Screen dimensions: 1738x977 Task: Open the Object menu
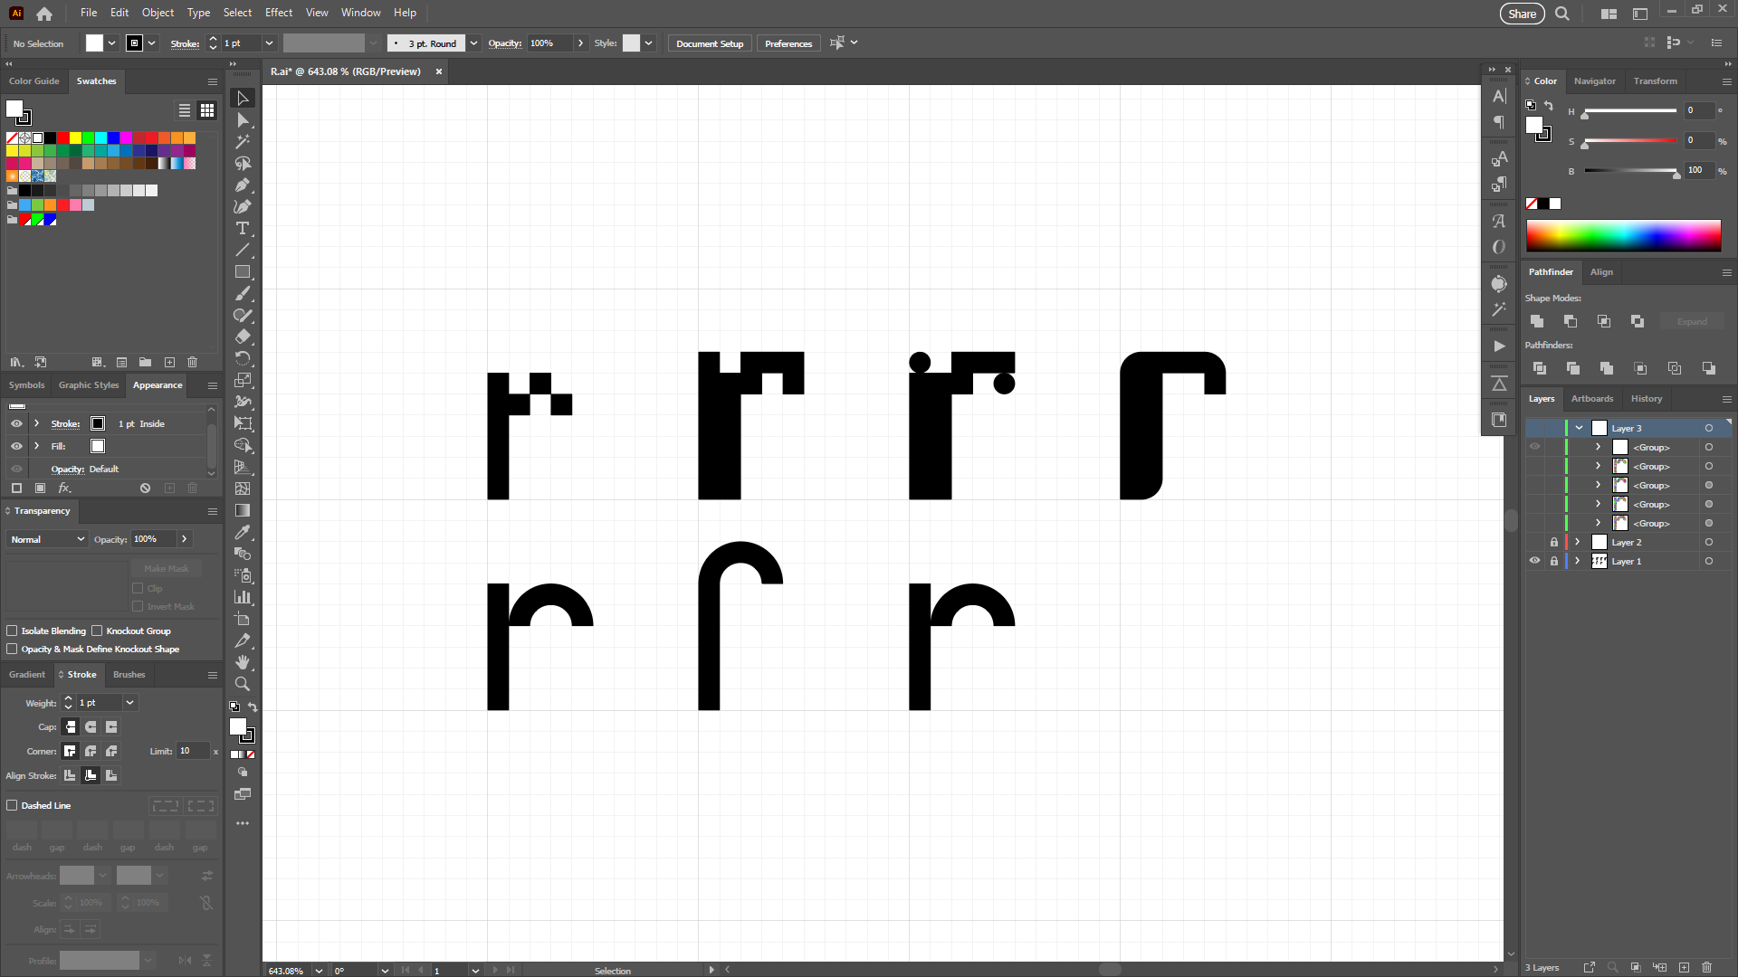coord(158,13)
